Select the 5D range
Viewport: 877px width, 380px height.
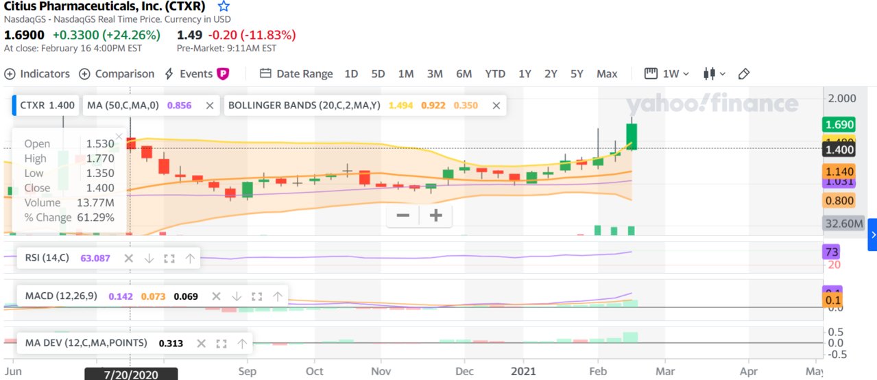[x=378, y=73]
